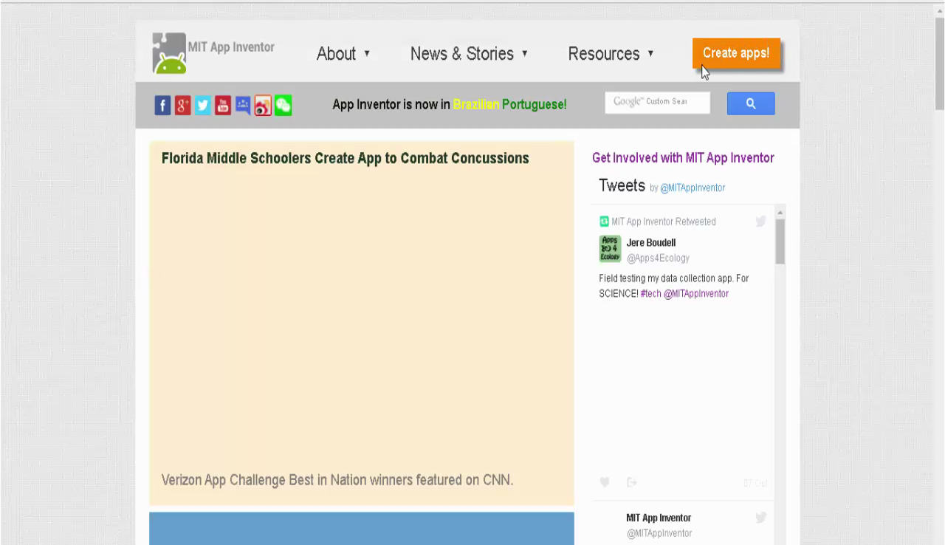The height and width of the screenshot is (545, 945).
Task: Click the @Apps4Ecology handle
Action: tap(658, 258)
